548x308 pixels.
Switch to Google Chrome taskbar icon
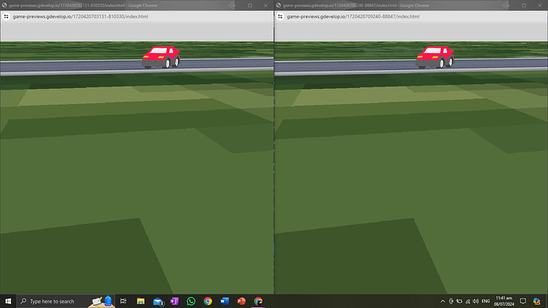click(208, 301)
